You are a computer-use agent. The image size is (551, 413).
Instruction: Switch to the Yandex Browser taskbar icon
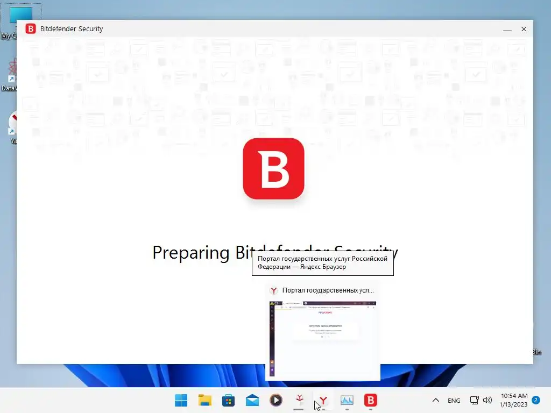tap(323, 400)
